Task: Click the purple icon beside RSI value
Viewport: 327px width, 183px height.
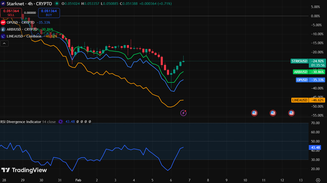Action: (61, 122)
